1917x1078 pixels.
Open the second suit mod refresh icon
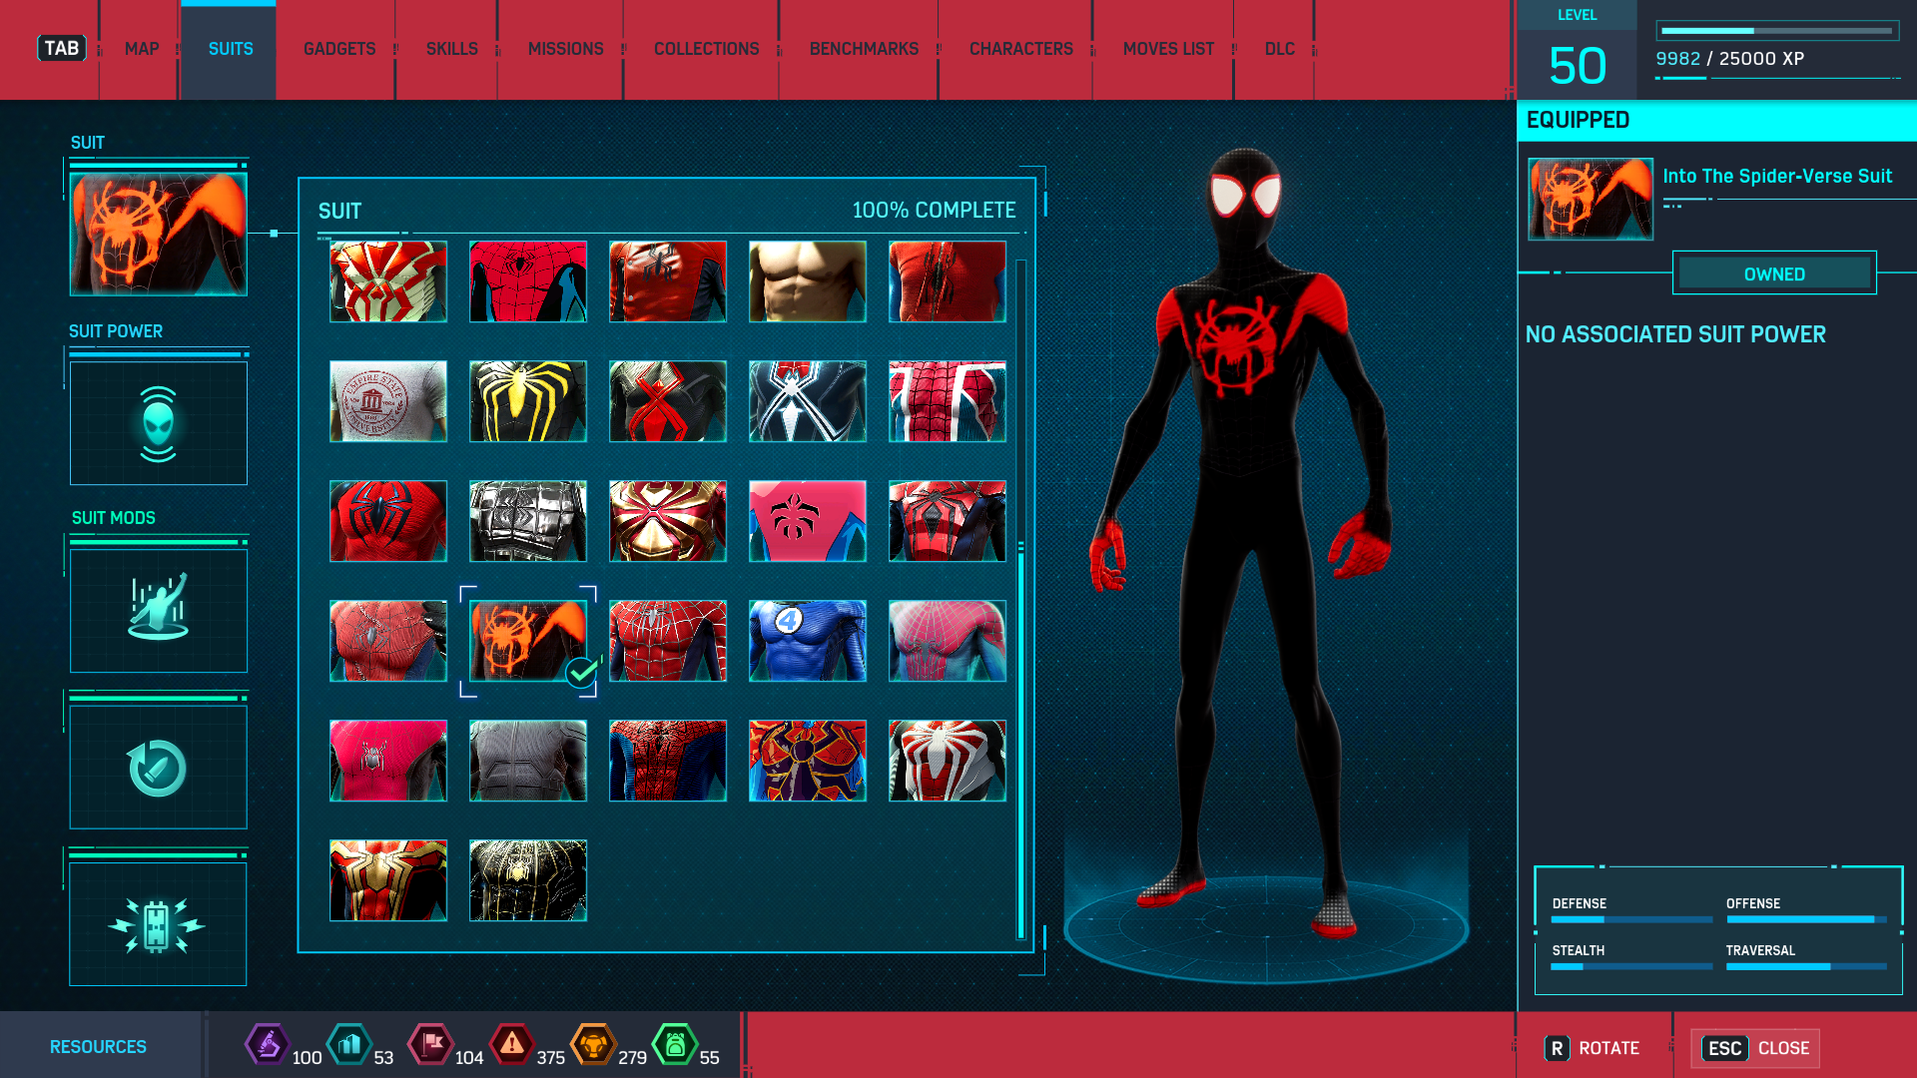coord(158,767)
